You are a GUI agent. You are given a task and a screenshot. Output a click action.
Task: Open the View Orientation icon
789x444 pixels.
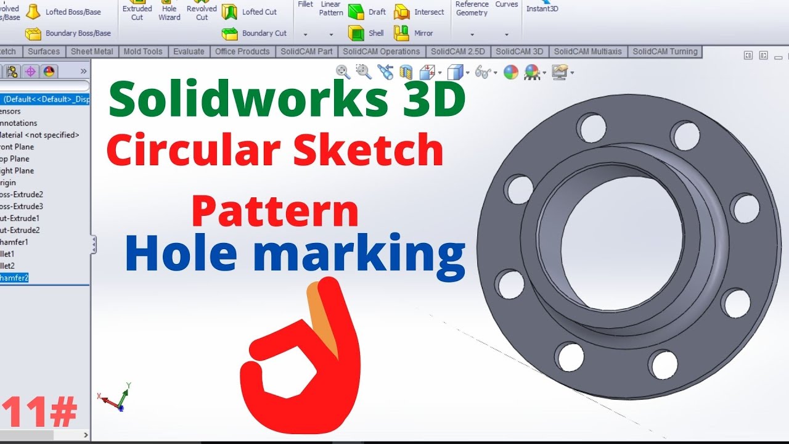pos(427,72)
